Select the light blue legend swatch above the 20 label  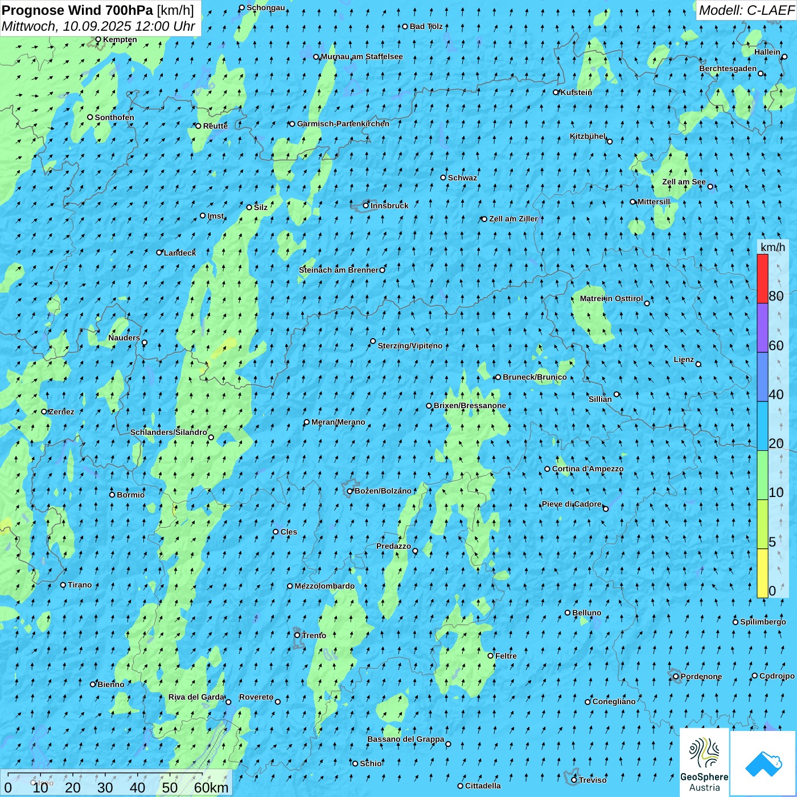pyautogui.click(x=762, y=426)
